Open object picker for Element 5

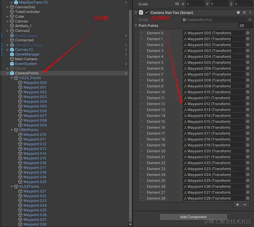point(248,62)
